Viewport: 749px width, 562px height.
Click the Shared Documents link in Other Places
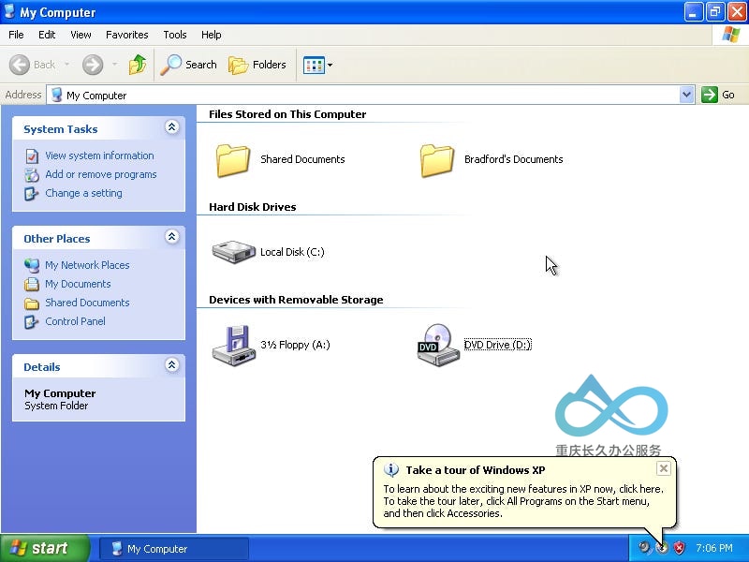(87, 303)
